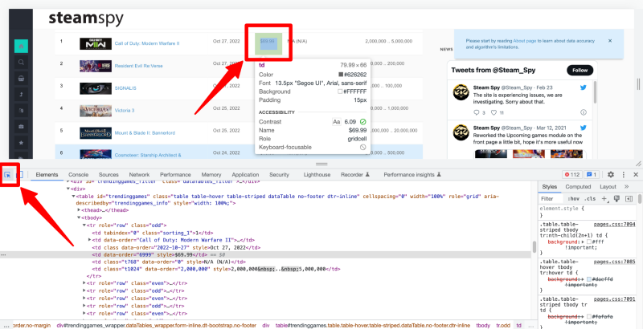643x329 pixels.
Task: Expand the first tr class even node
Action: point(84,283)
